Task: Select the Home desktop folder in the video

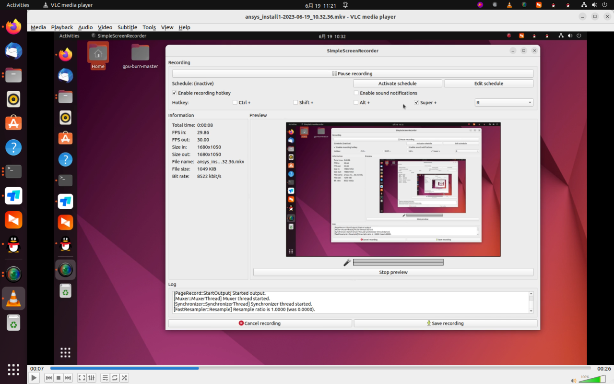Action: 98,56
